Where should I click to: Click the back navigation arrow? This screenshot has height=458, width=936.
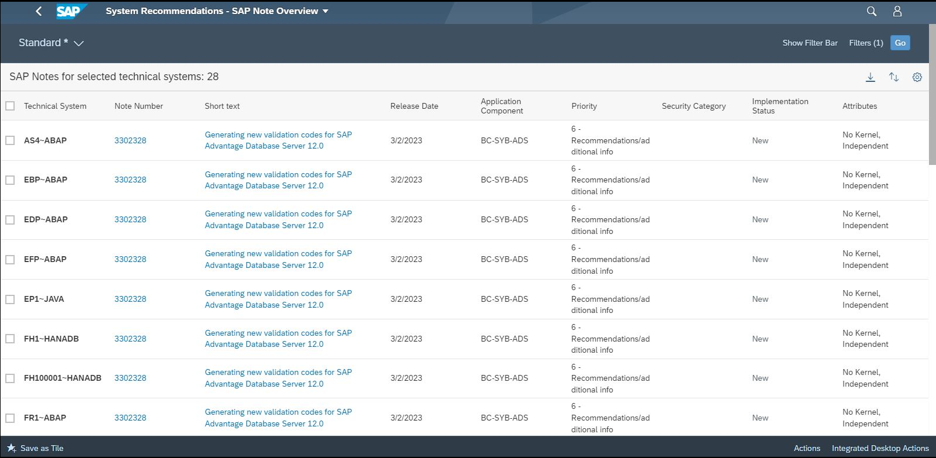tap(39, 11)
